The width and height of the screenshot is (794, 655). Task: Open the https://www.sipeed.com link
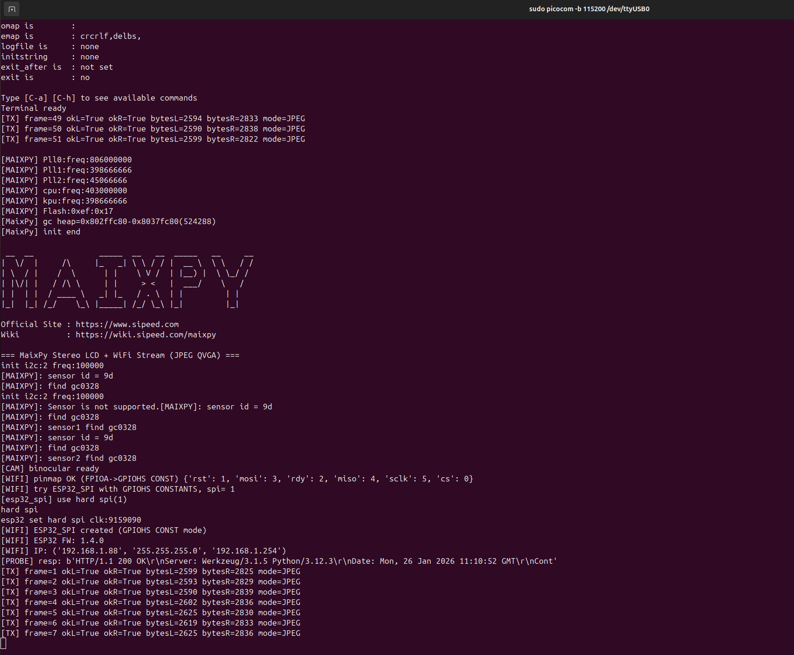tap(127, 324)
